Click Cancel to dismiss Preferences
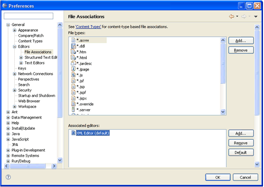 click(x=245, y=177)
